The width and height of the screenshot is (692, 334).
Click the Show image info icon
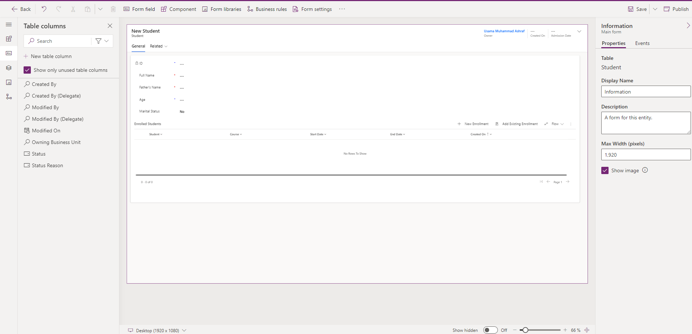tap(645, 170)
